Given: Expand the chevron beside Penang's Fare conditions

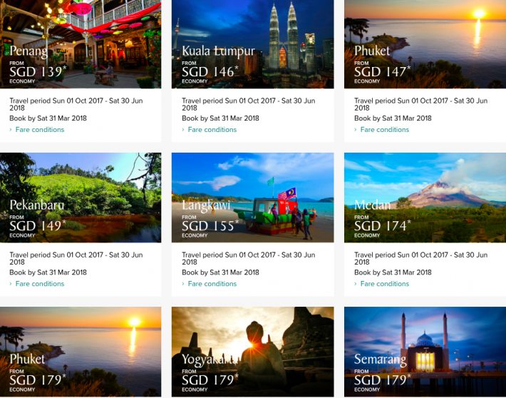Looking at the screenshot, I should [11, 130].
